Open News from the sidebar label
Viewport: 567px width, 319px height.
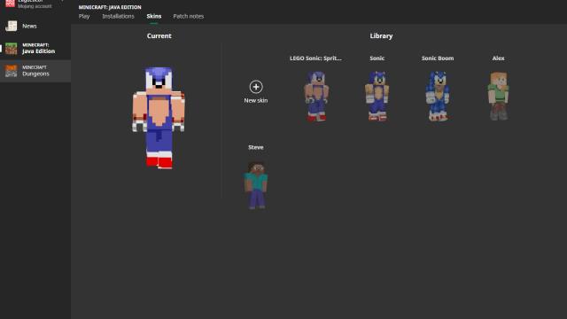click(29, 26)
